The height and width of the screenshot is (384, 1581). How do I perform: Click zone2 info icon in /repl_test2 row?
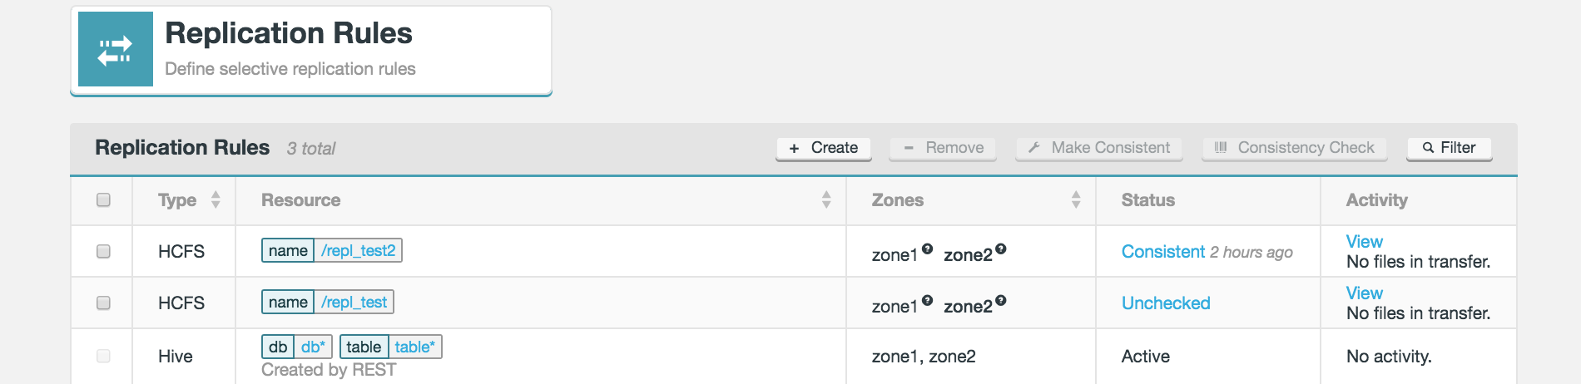coord(1001,249)
